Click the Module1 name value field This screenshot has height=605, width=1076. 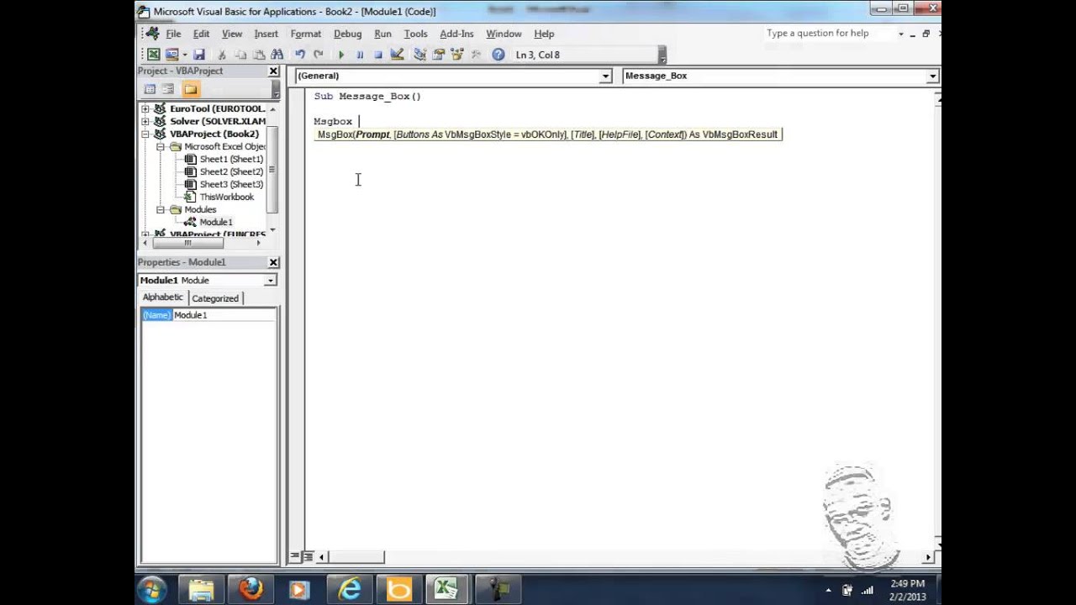point(224,315)
